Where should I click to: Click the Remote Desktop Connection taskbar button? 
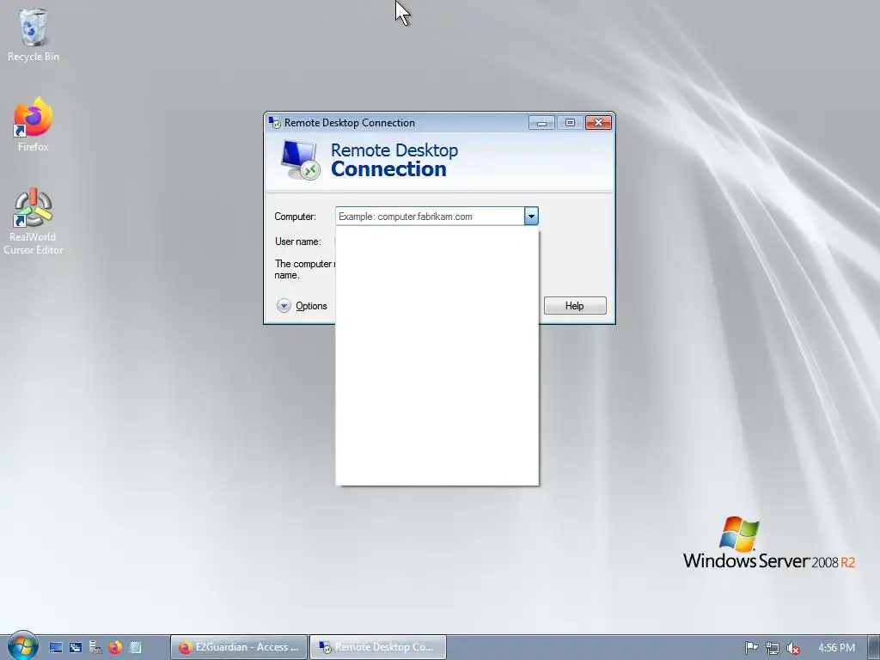tap(378, 647)
